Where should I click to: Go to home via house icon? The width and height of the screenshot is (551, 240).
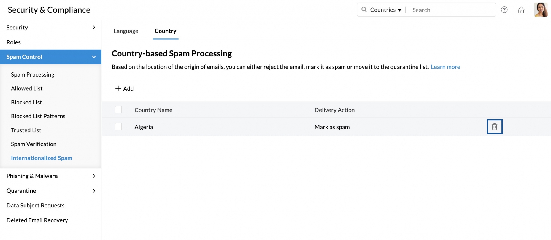coord(521,10)
